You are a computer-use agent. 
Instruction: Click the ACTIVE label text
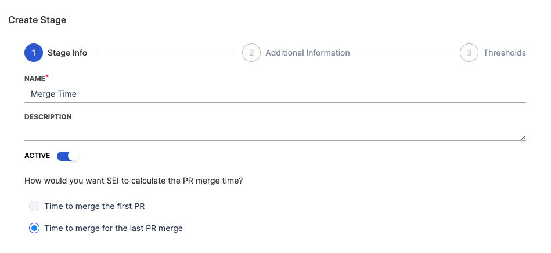click(x=37, y=156)
